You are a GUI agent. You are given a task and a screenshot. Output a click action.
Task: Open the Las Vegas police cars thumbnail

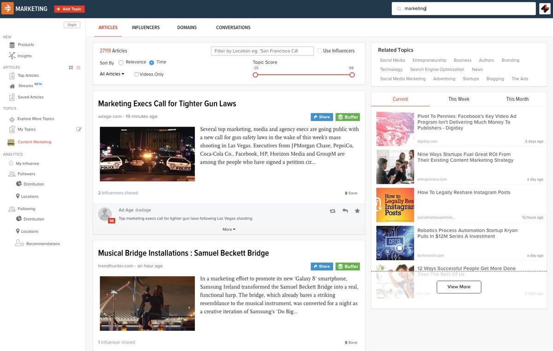coord(147,154)
